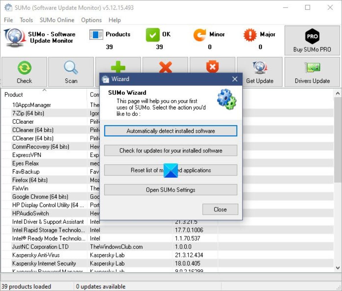Open the Drivers Update tool
Viewport: 342px width, 291px height.
point(312,72)
